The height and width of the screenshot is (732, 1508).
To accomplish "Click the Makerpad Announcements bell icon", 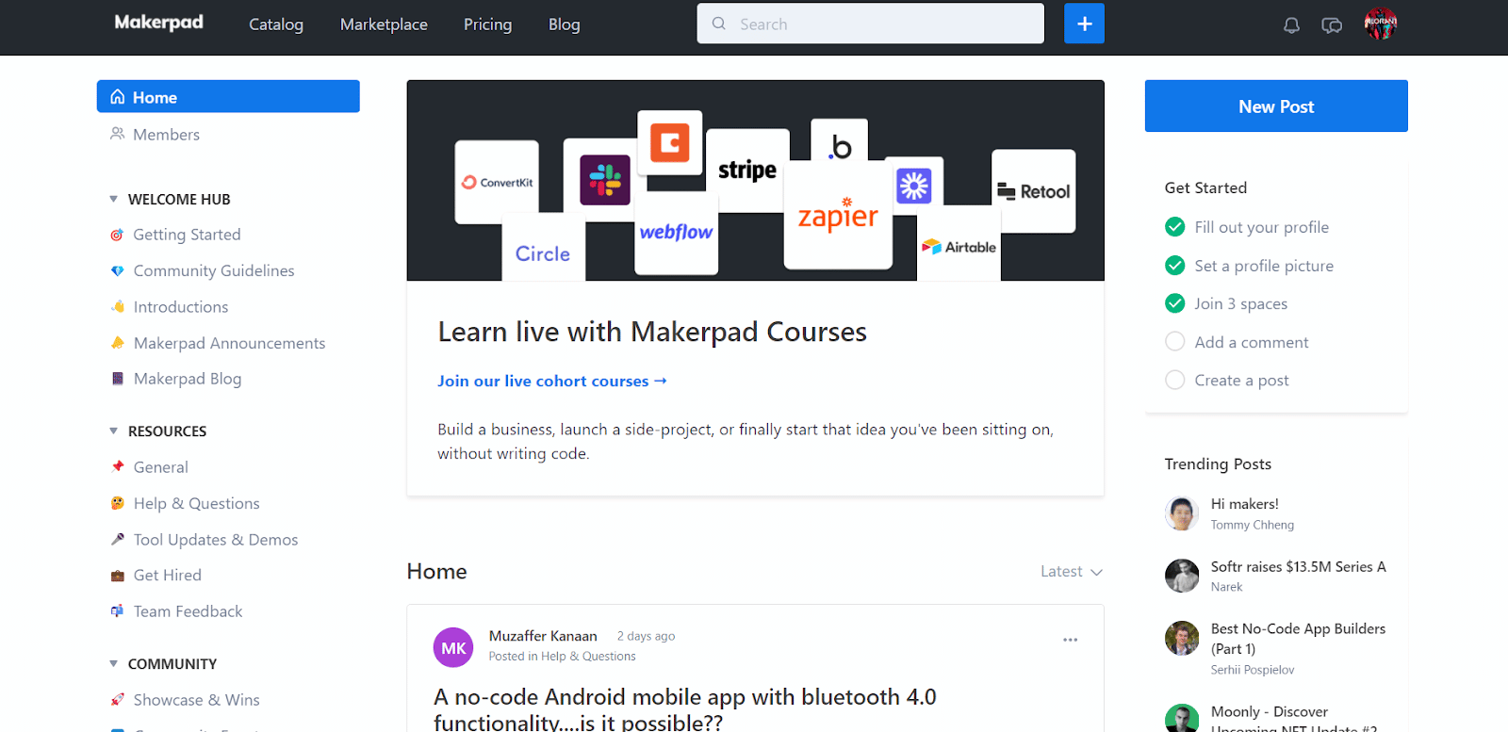I will (118, 343).
